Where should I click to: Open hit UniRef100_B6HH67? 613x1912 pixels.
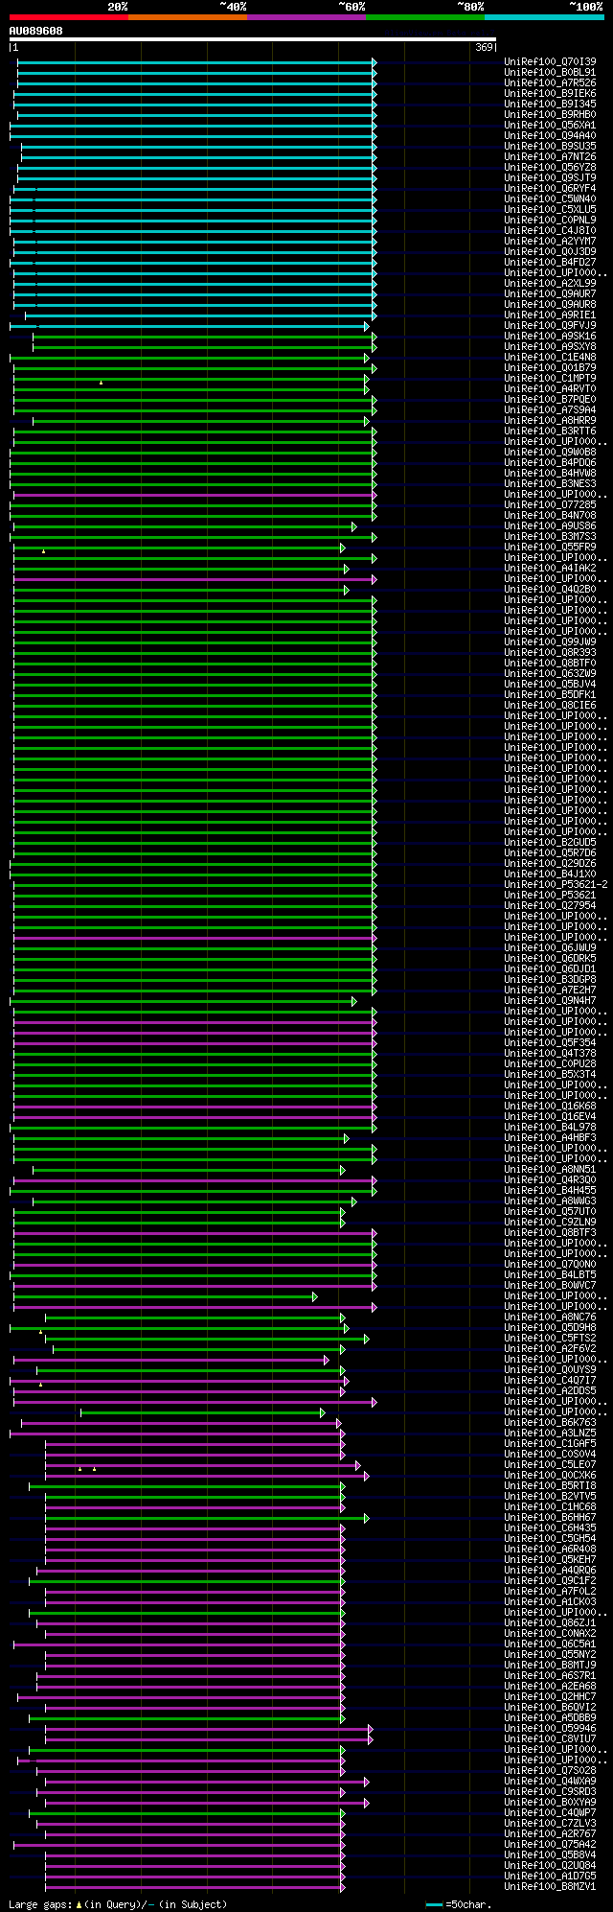[550, 1517]
